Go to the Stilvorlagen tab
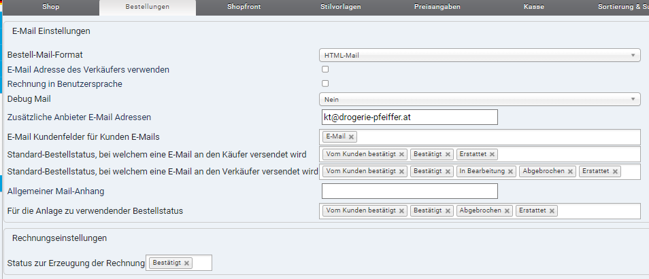Viewport: 649px width, 279px height. coord(340,7)
